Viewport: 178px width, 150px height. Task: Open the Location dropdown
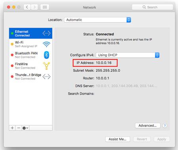[x=97, y=20]
